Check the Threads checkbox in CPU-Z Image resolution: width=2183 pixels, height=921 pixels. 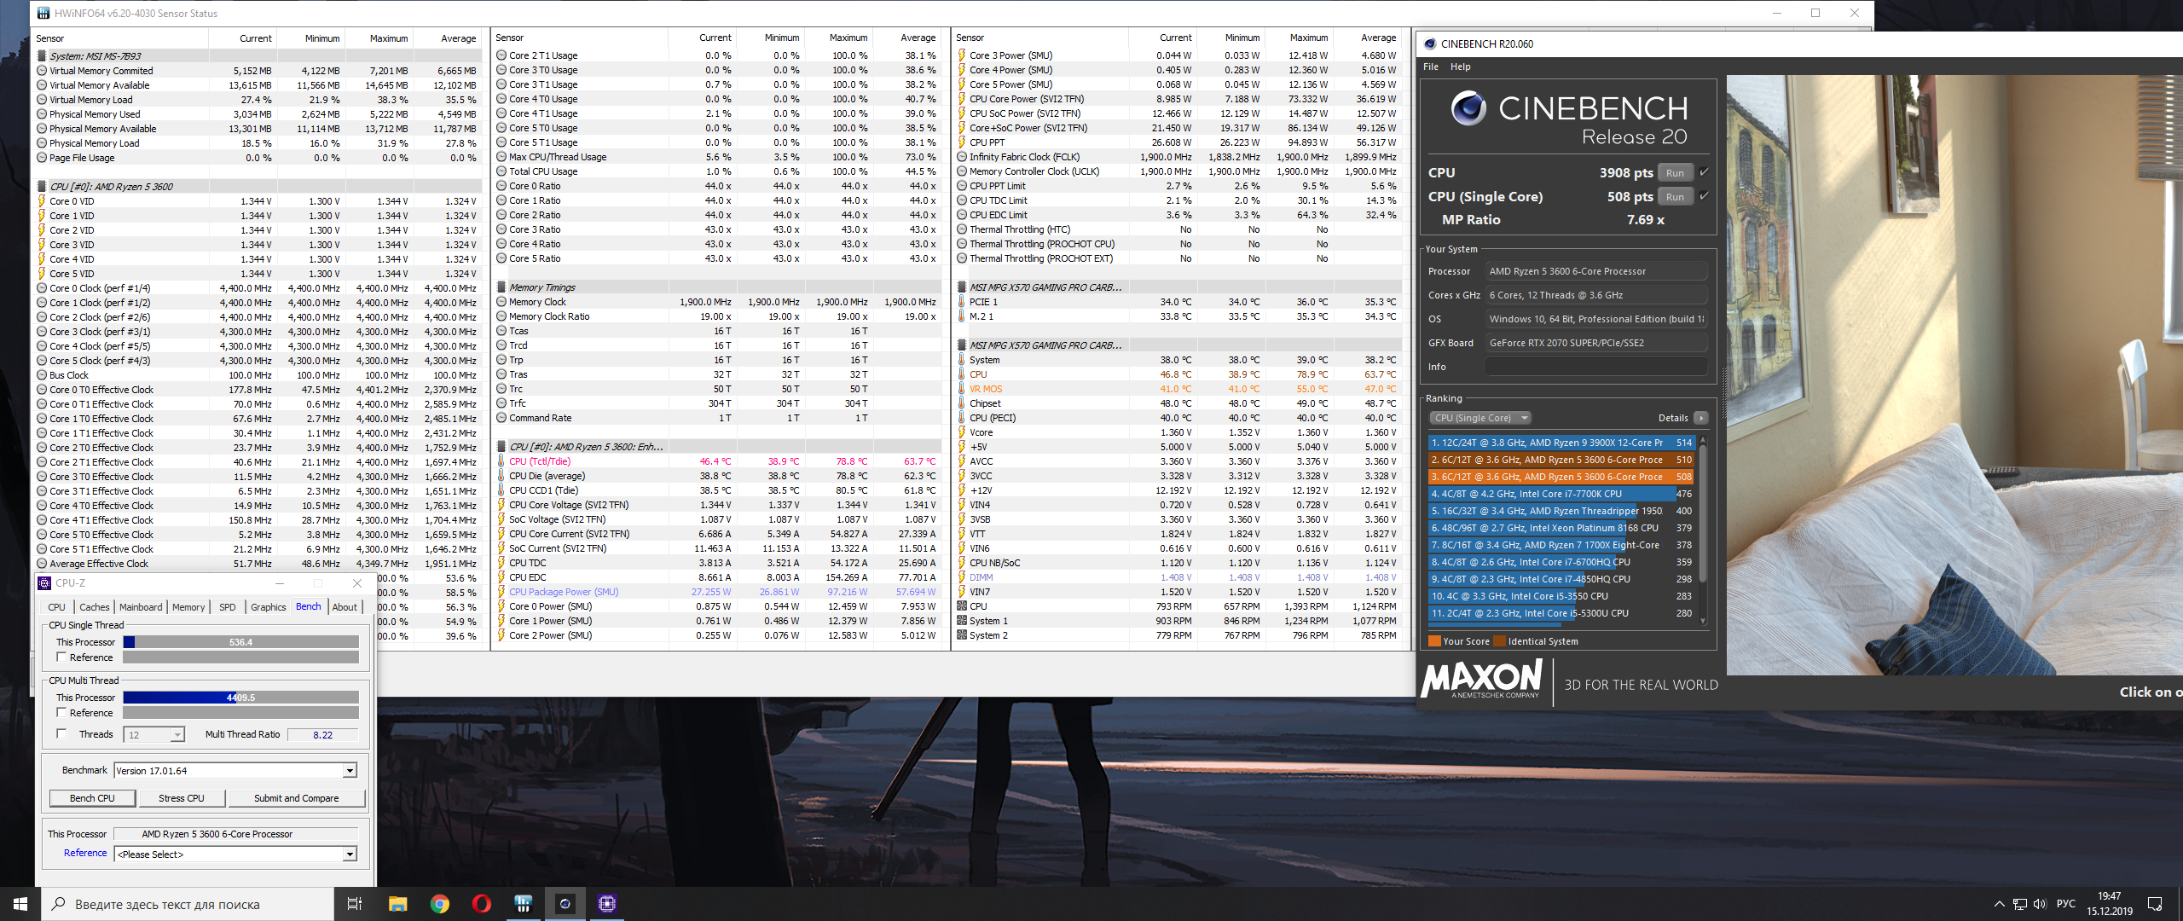[61, 733]
